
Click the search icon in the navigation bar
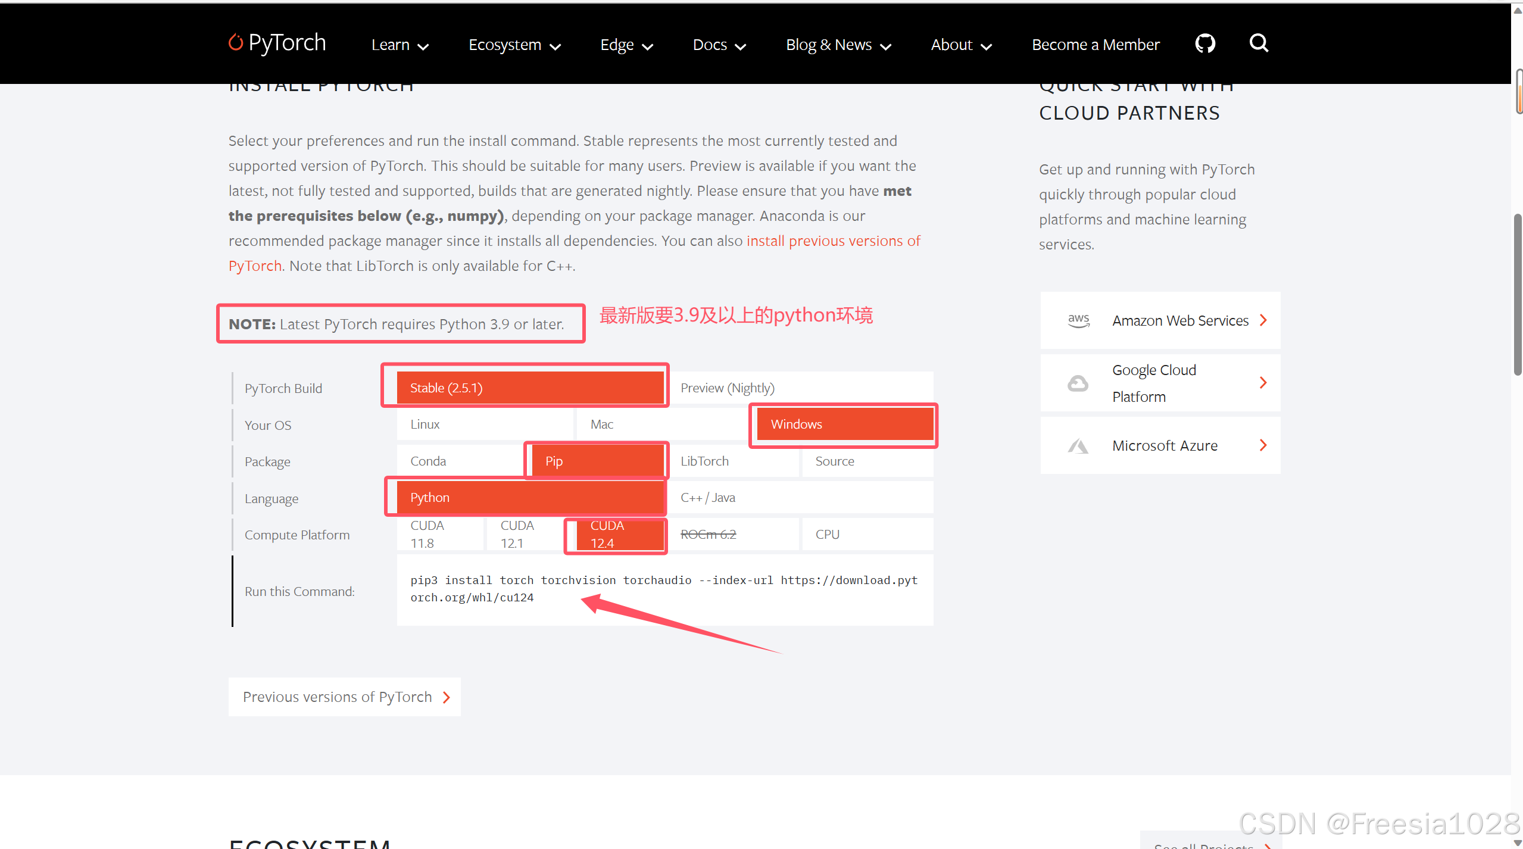[x=1259, y=43]
